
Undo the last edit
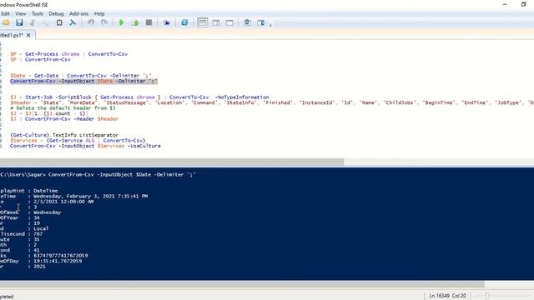pyautogui.click(x=91, y=22)
